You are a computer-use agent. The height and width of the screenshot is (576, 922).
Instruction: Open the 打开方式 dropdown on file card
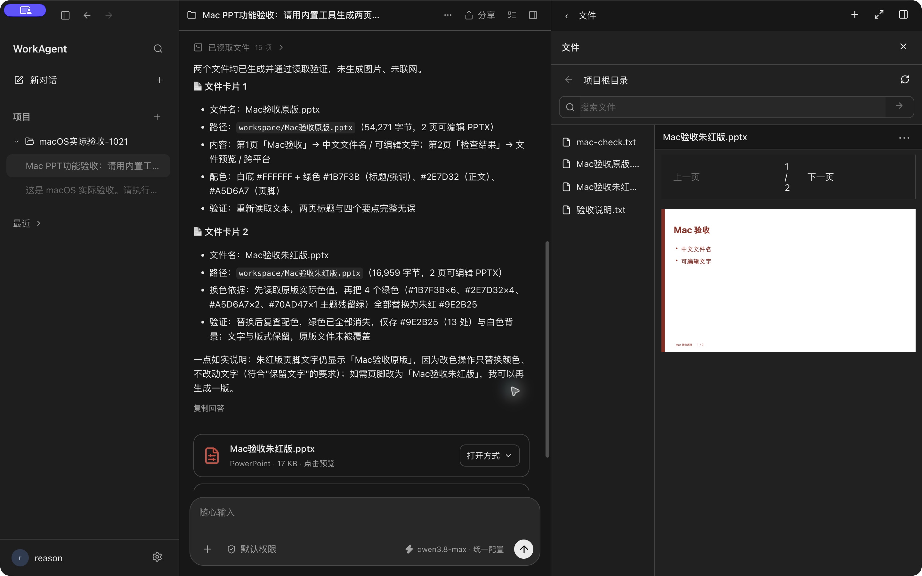[489, 455]
